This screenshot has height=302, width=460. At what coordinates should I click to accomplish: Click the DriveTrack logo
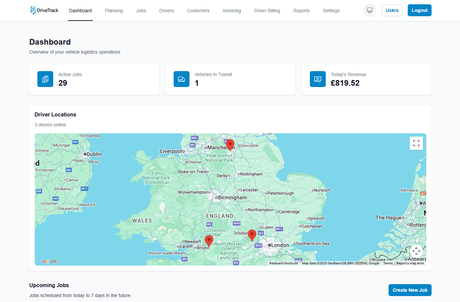(x=44, y=10)
